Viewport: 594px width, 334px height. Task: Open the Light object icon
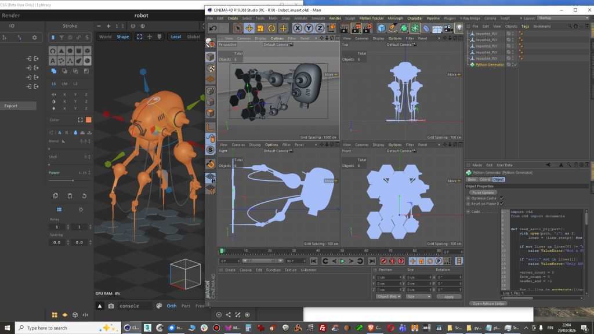pyautogui.click(x=459, y=28)
